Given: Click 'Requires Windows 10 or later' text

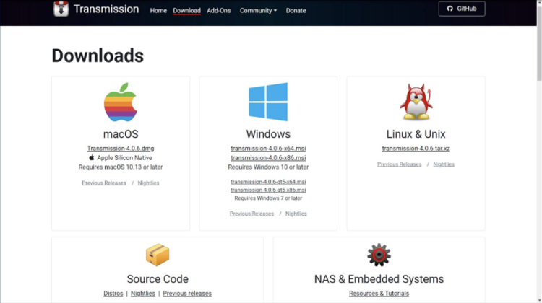Looking at the screenshot, I should [268, 167].
